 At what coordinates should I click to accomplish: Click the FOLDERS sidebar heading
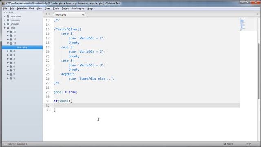tap(8, 13)
